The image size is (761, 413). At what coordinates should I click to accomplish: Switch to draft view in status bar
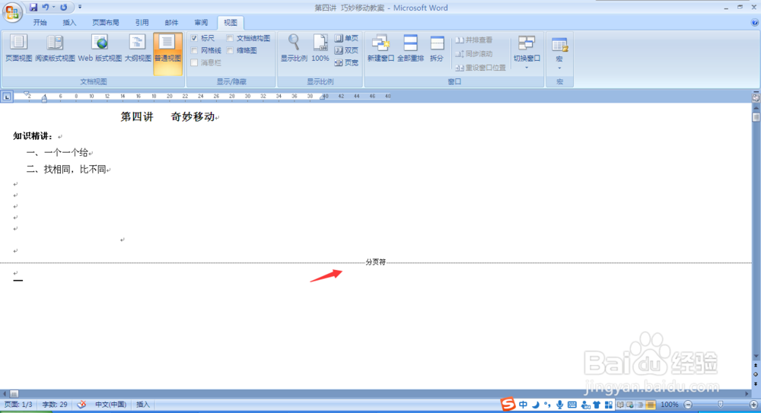[651, 405]
